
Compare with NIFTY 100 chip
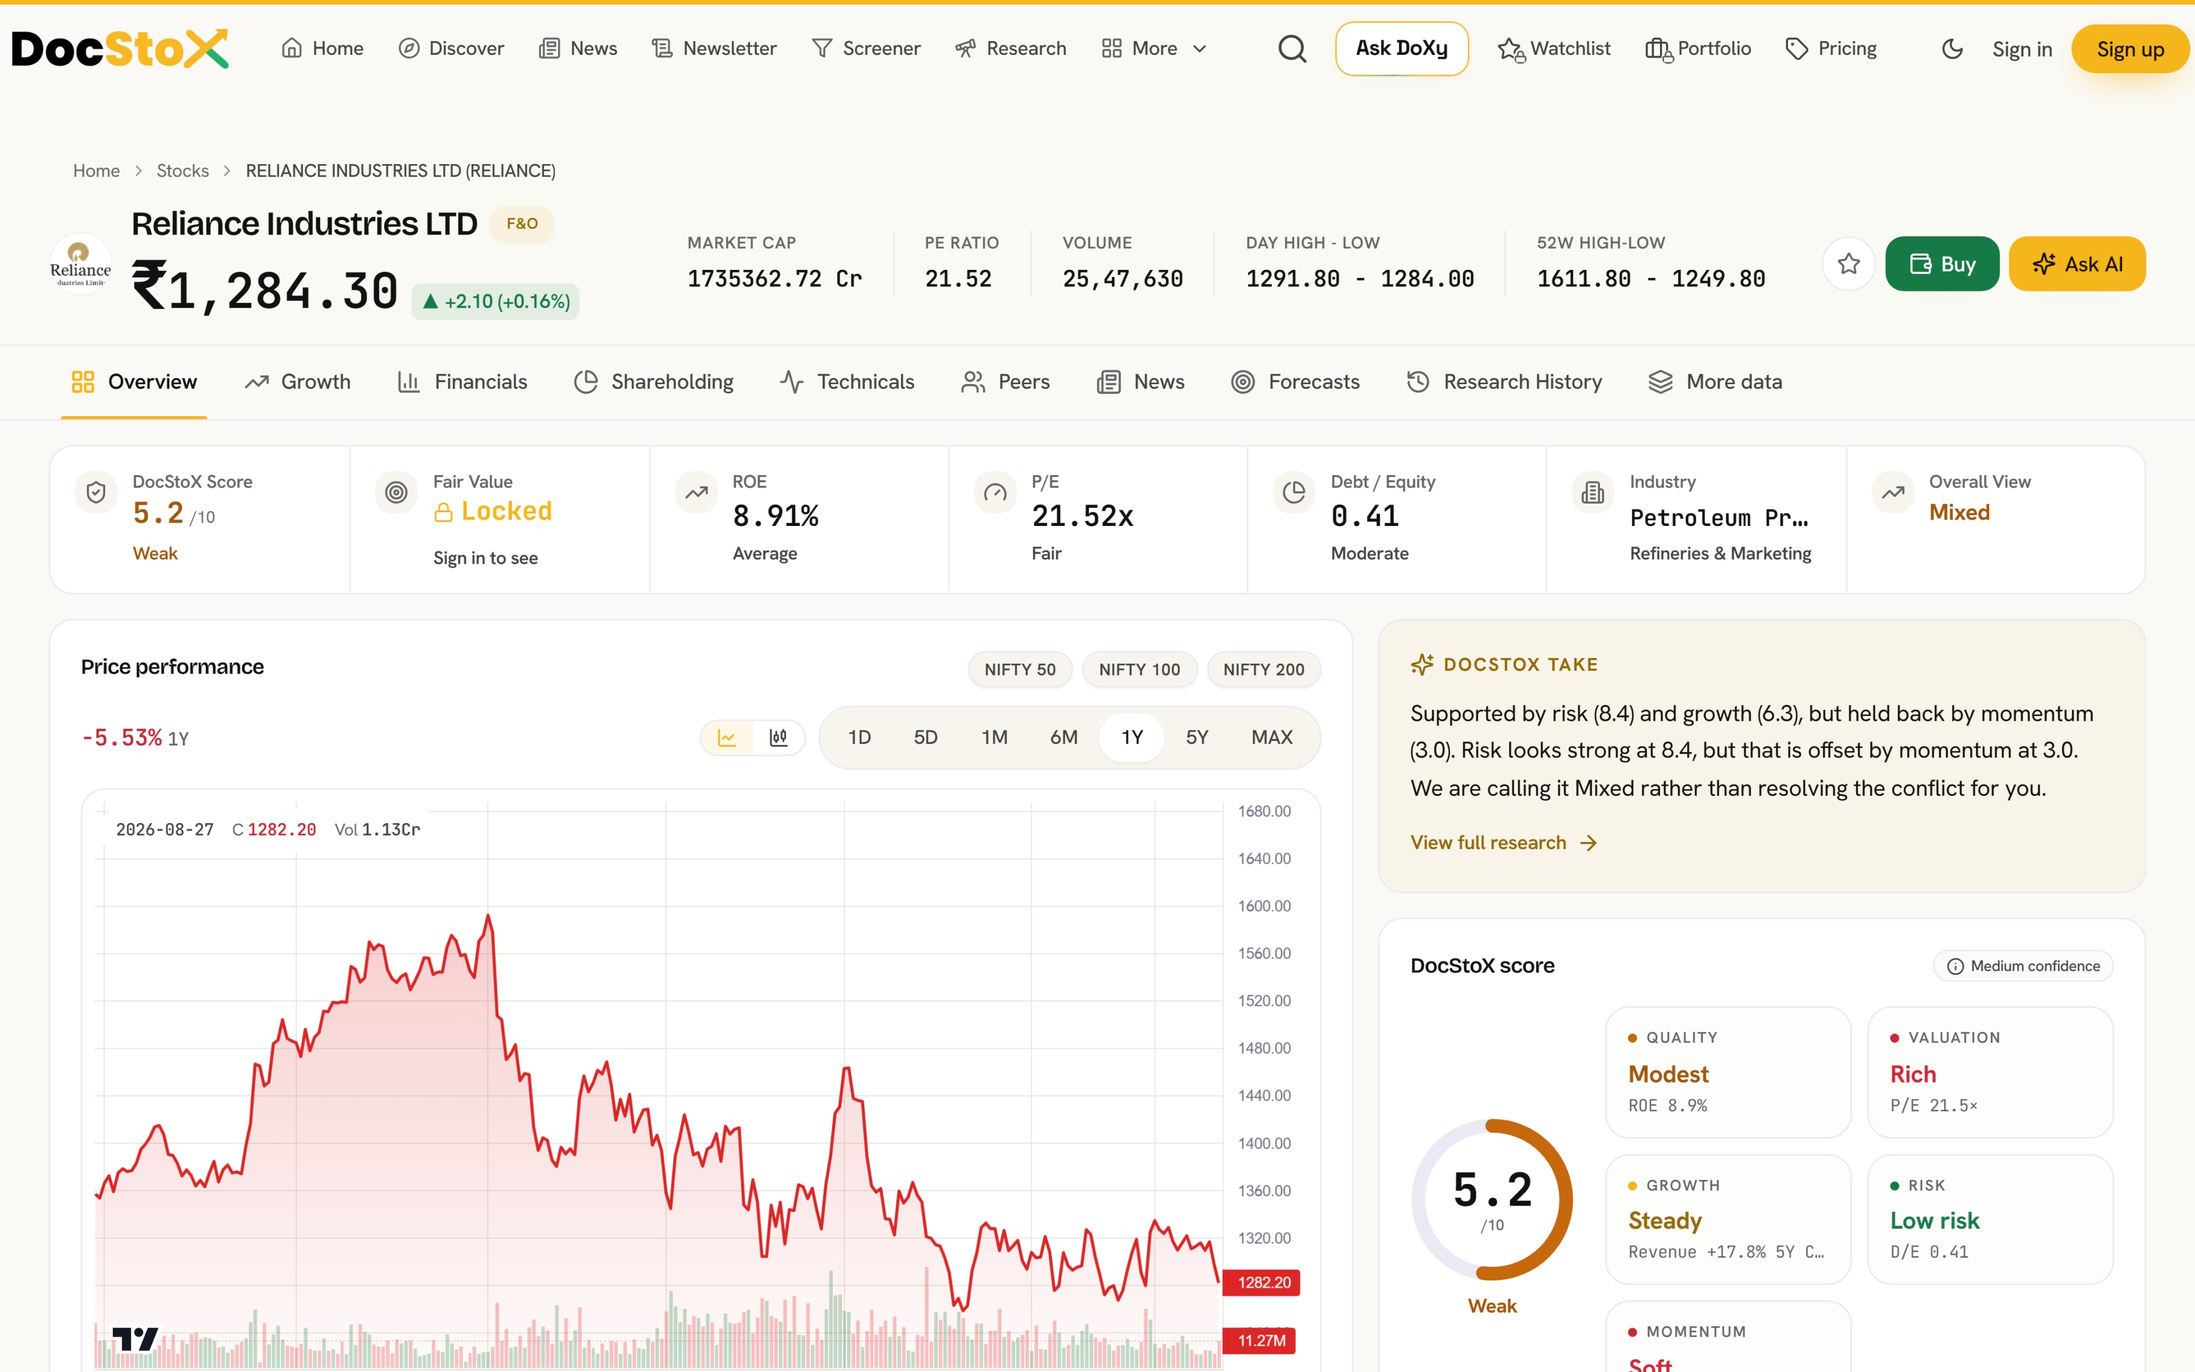tap(1139, 669)
